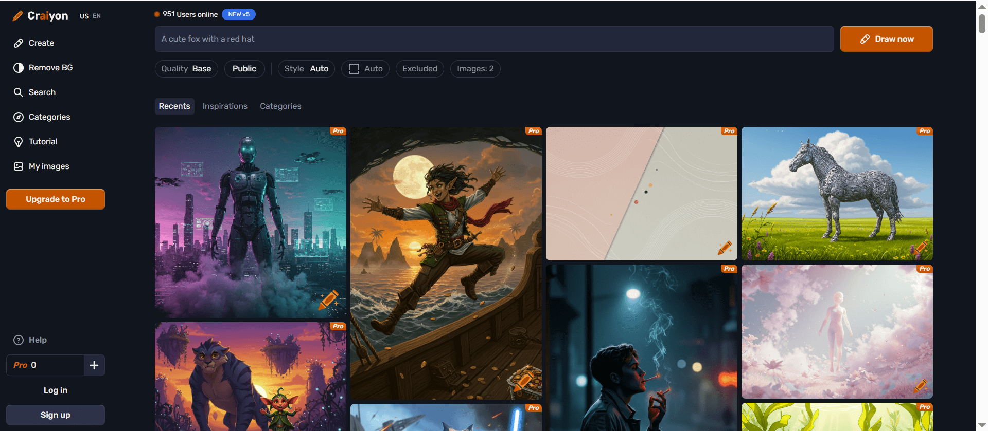The height and width of the screenshot is (431, 988).
Task: Click the My images picture icon
Action: (19, 166)
